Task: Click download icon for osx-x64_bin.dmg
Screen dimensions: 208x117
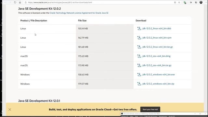Action: pyautogui.click(x=139, y=56)
